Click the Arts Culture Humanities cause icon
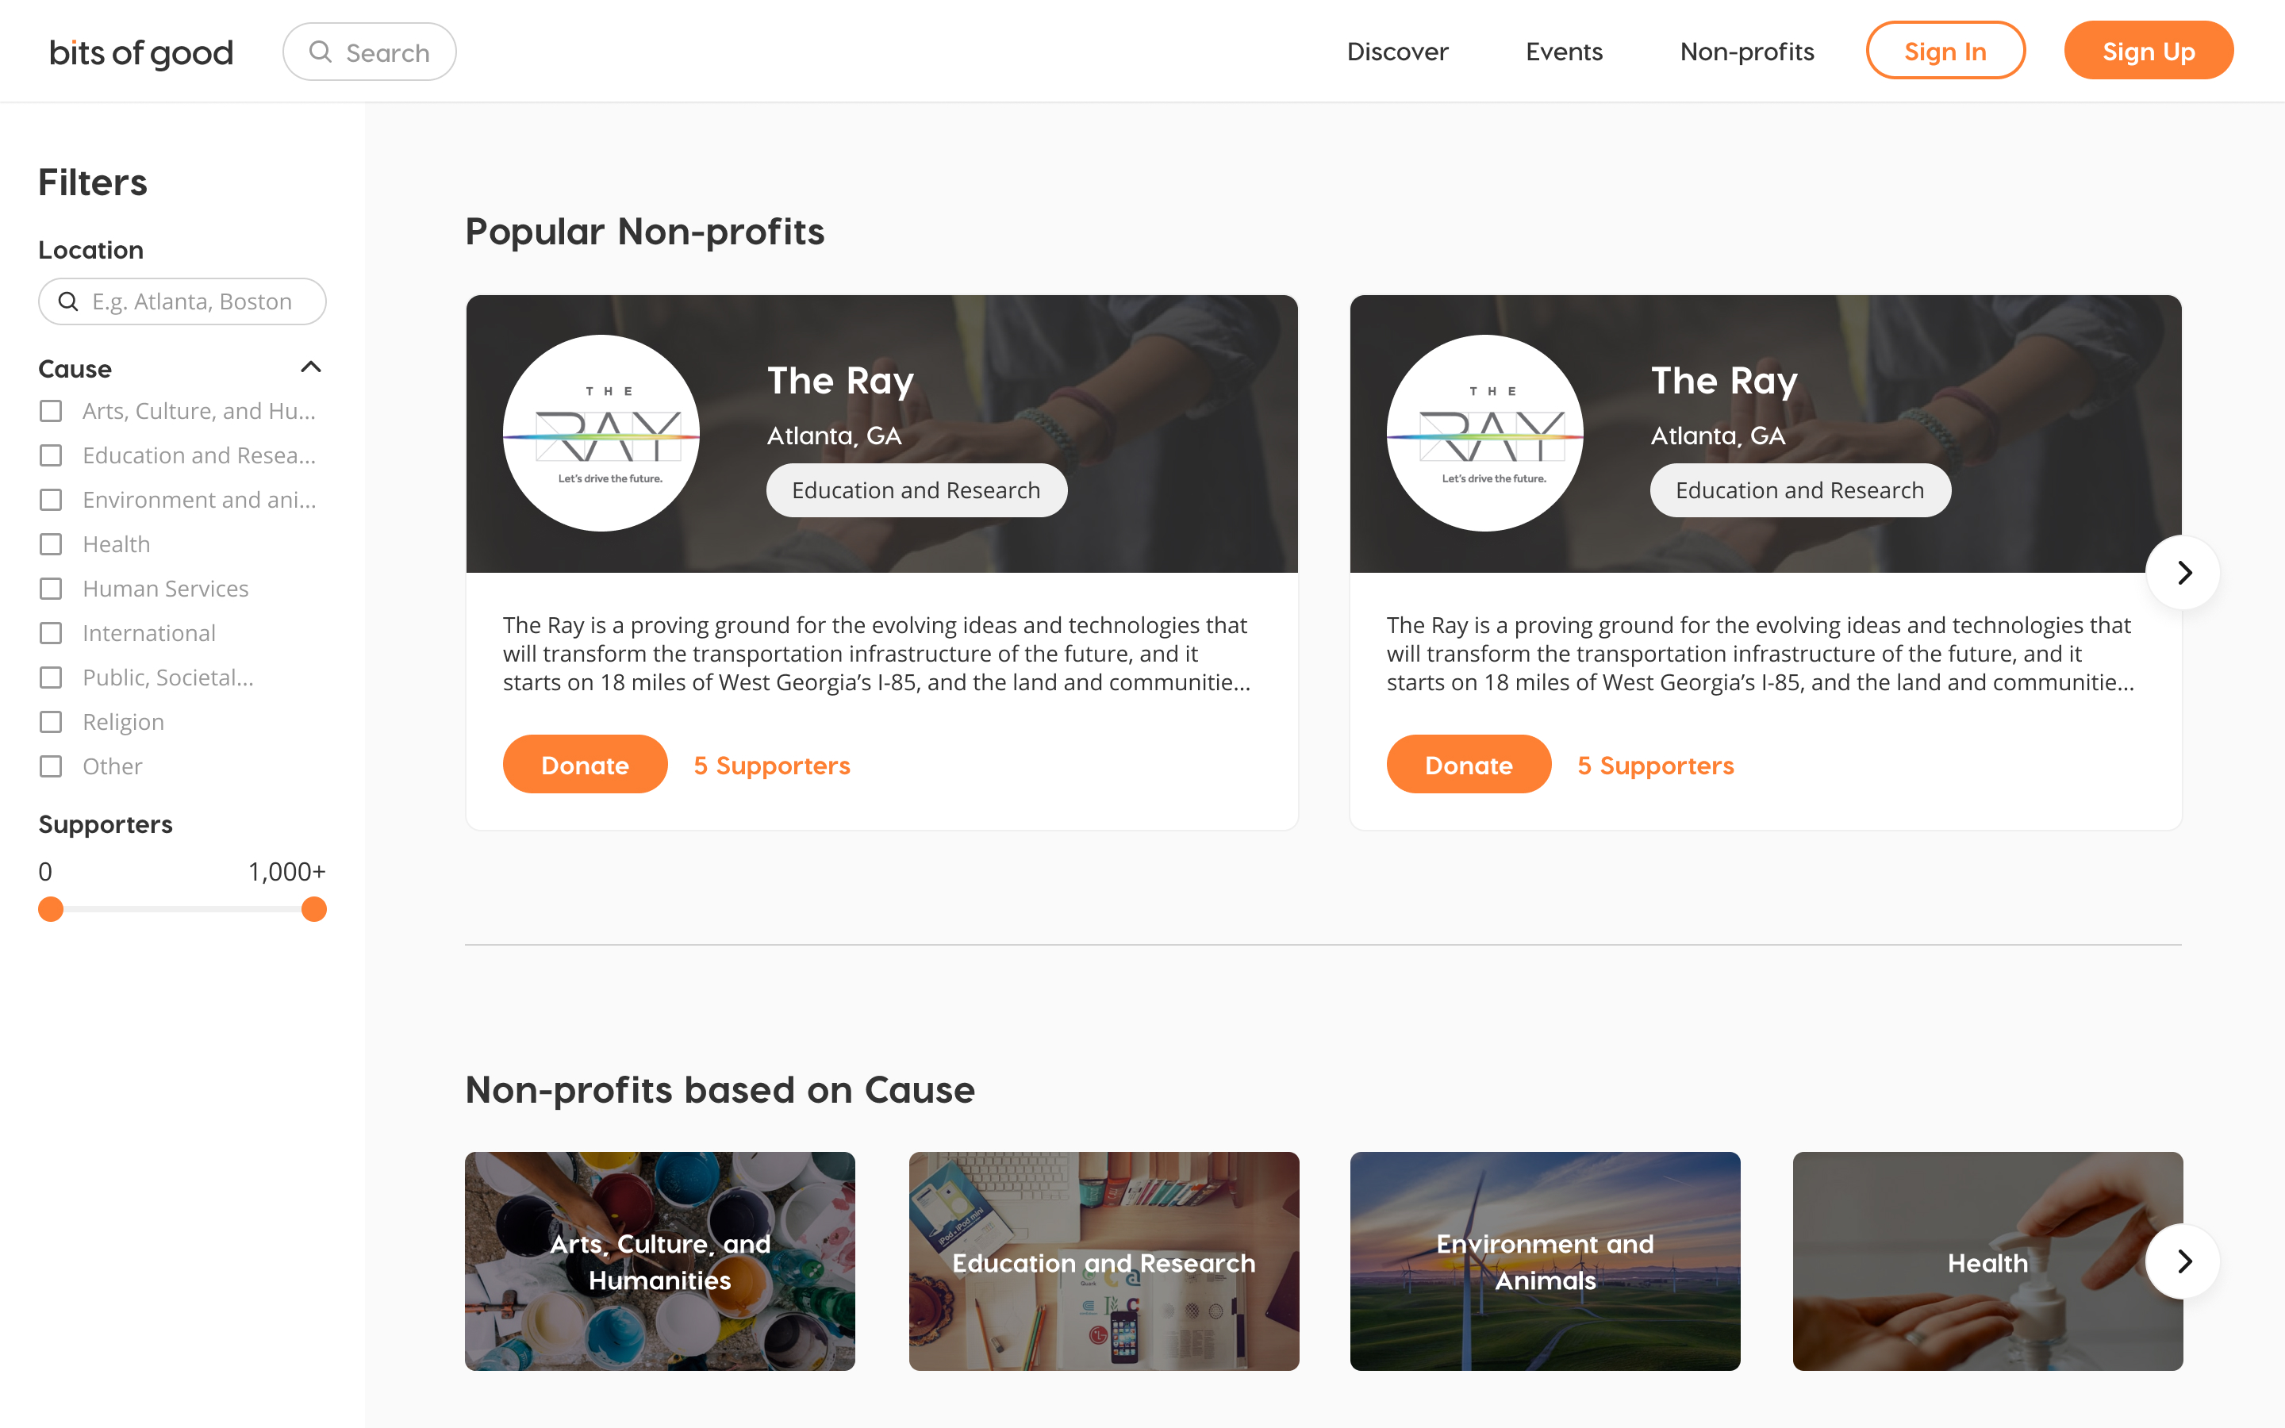Image resolution: width=2285 pixels, height=1428 pixels. 659,1262
